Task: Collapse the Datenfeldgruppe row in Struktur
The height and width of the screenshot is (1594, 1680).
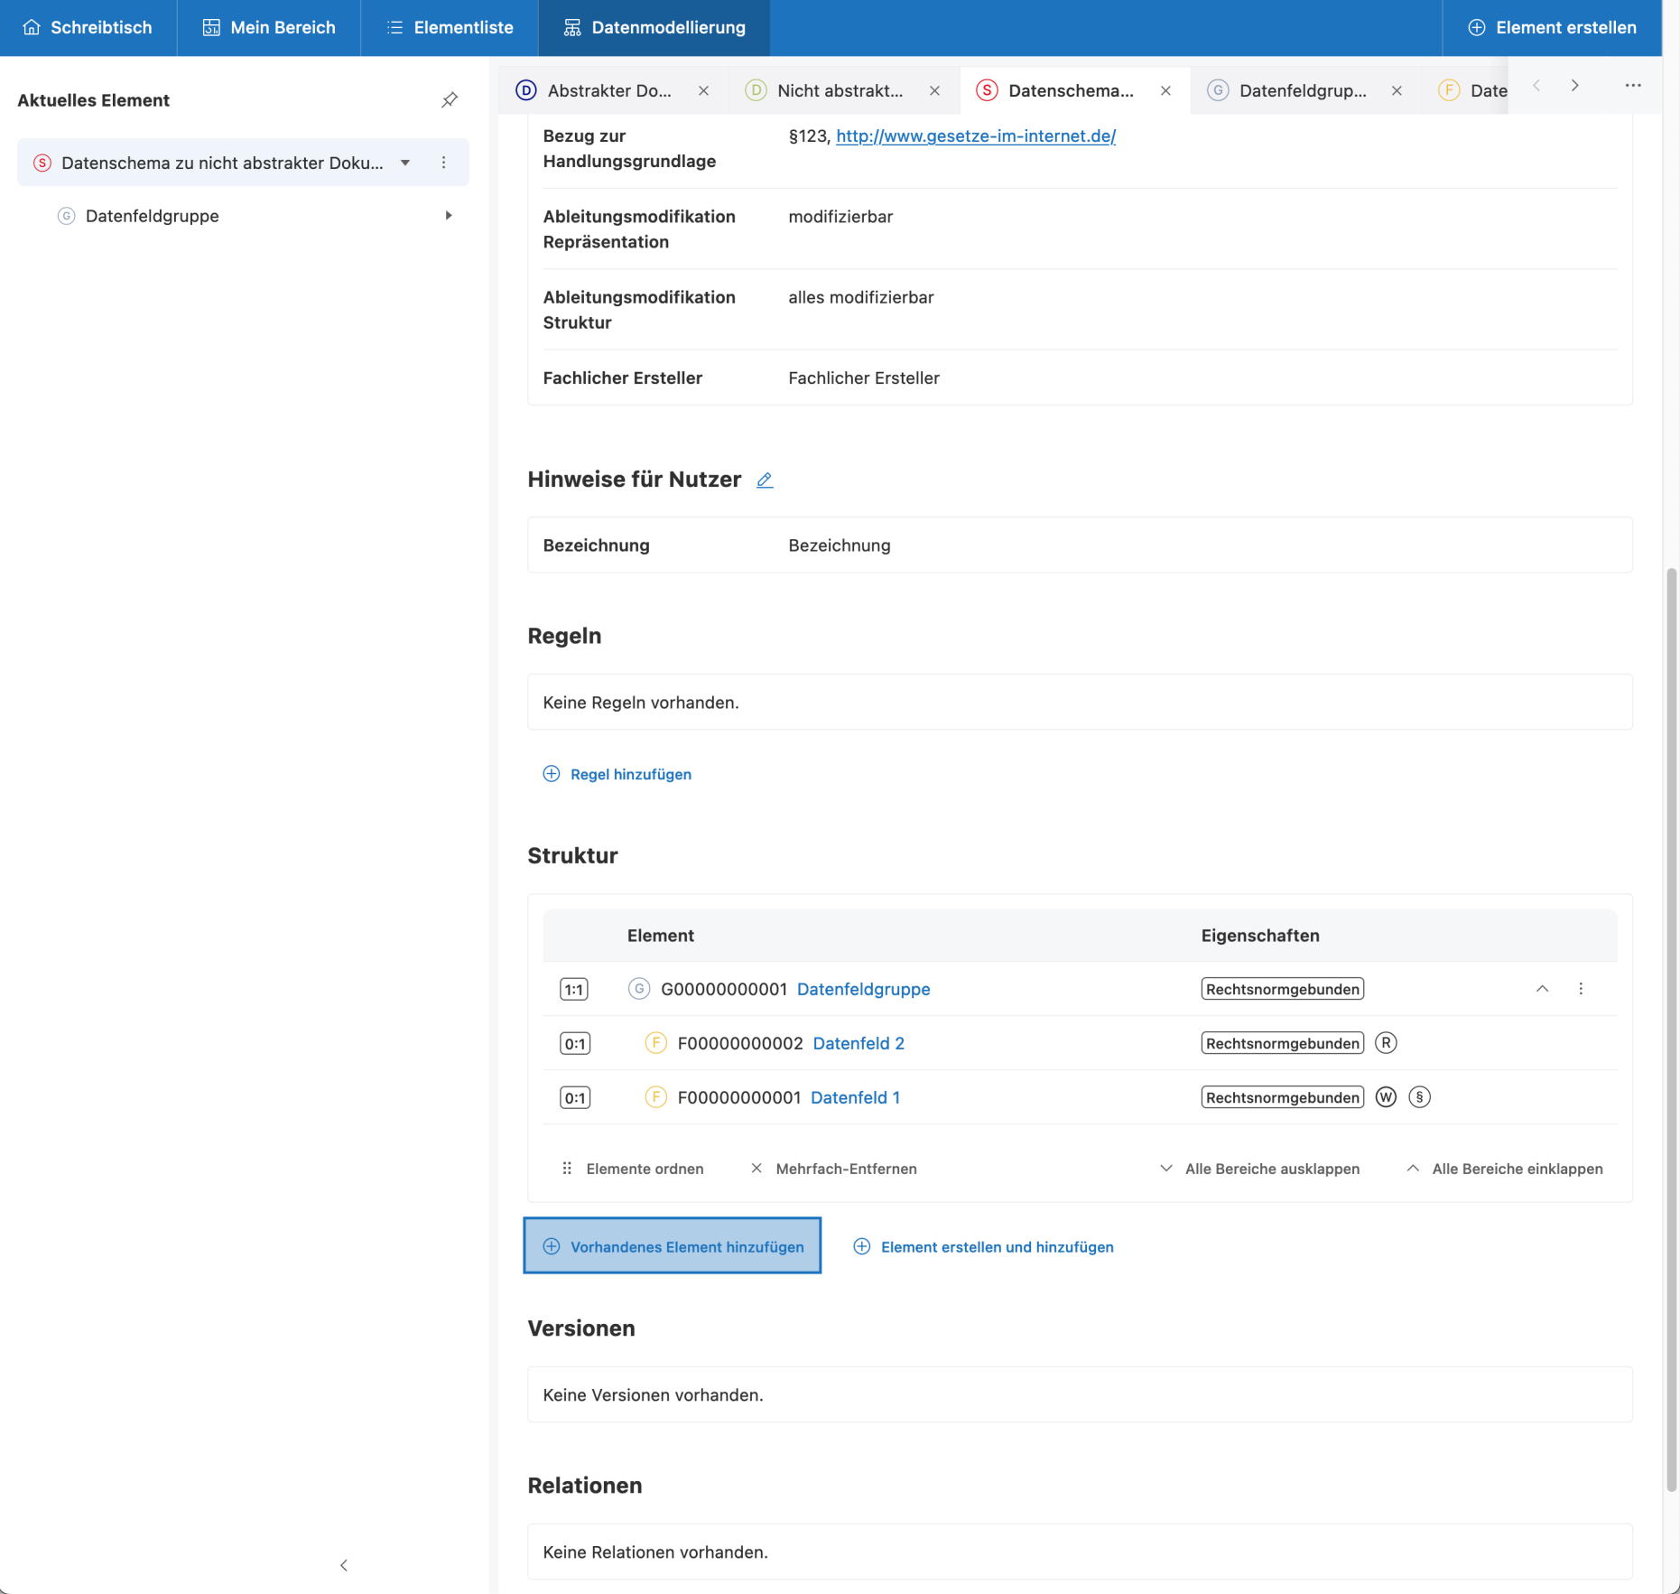Action: (x=1542, y=989)
